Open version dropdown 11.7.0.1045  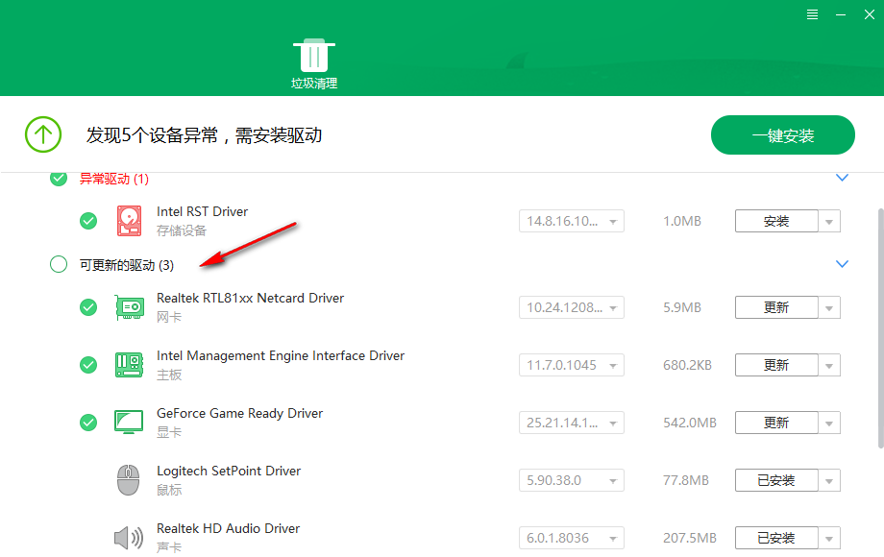click(572, 365)
